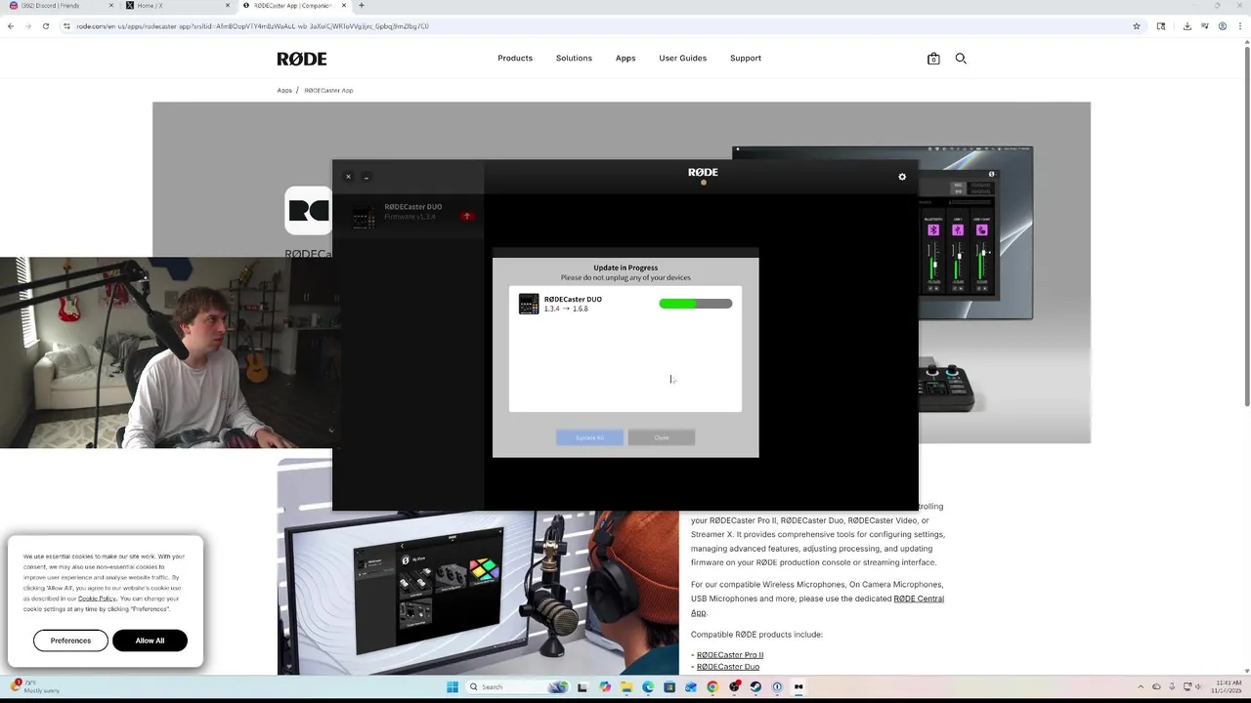Show hidden system tray icons
Image resolution: width=1251 pixels, height=703 pixels.
click(1142, 686)
